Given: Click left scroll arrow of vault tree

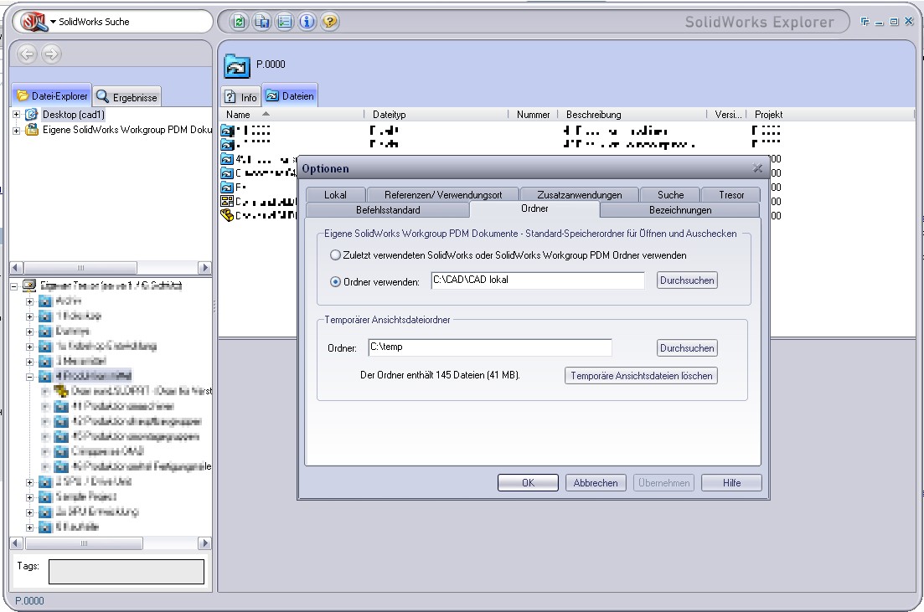Looking at the screenshot, I should tap(17, 543).
